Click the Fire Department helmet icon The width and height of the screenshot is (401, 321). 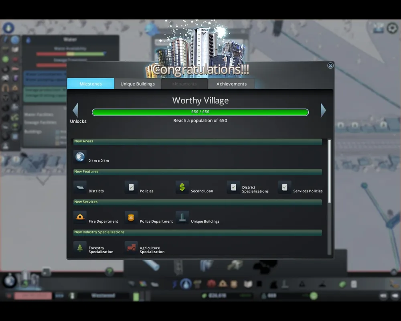click(80, 217)
